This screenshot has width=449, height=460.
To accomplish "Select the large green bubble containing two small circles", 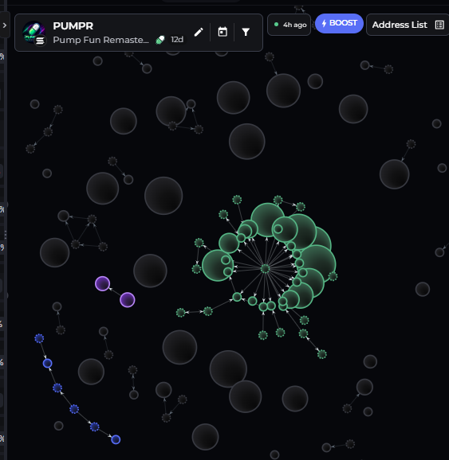I will pyautogui.click(x=218, y=266).
